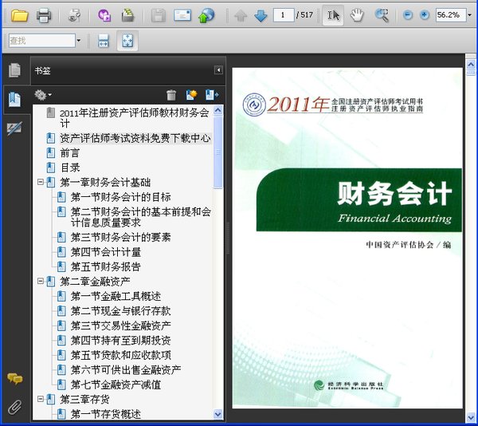Save the document with floppy disk icon

coord(159,15)
